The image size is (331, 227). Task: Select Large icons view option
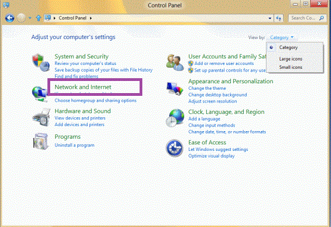(x=291, y=59)
